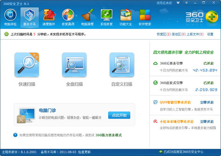
Task: Click 快速扫描 label text
Action: [x=27, y=84]
